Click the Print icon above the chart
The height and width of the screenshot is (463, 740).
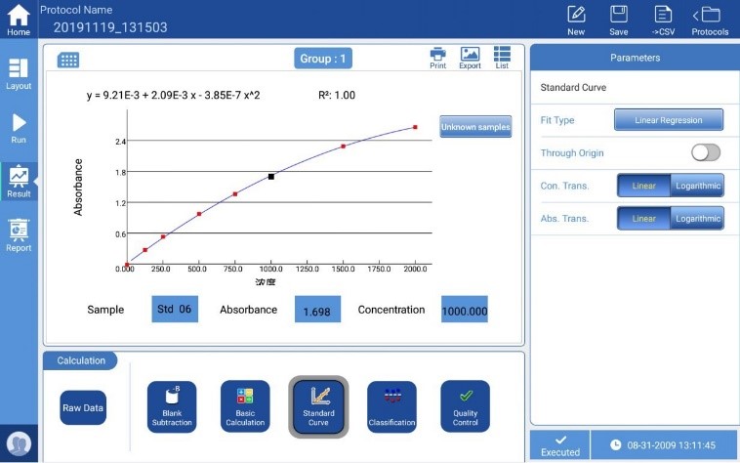coord(438,58)
